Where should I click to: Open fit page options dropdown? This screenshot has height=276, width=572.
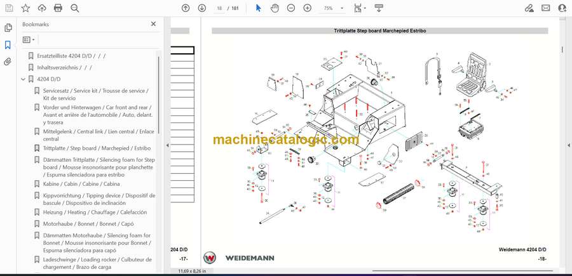coord(360,8)
